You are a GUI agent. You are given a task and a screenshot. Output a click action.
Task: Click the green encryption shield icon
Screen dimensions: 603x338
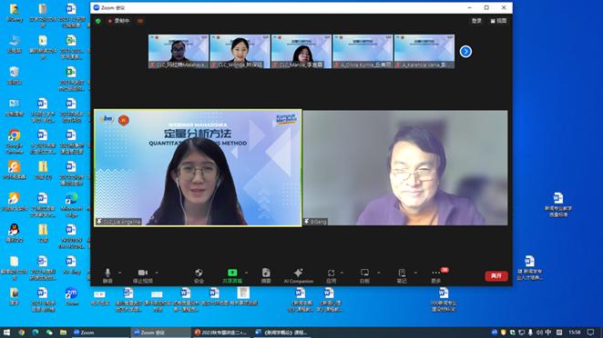point(98,21)
